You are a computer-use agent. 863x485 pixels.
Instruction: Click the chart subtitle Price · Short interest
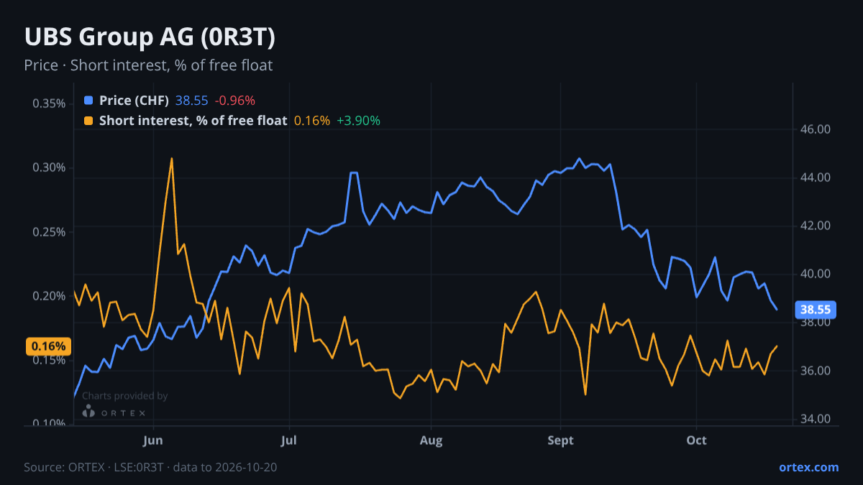click(x=148, y=65)
